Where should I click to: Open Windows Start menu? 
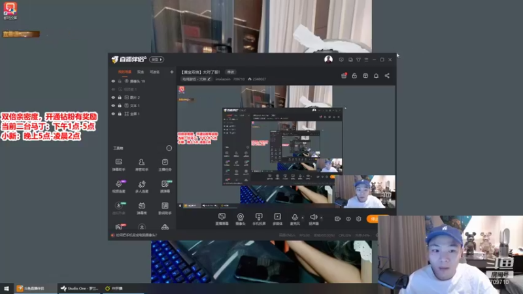point(7,288)
